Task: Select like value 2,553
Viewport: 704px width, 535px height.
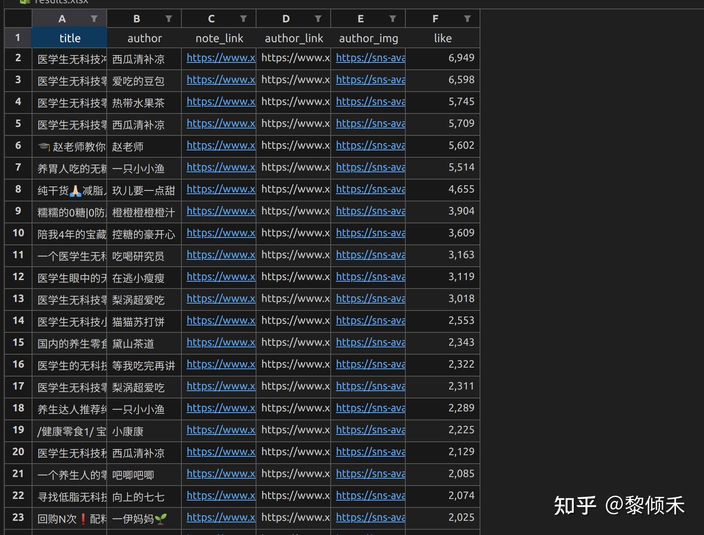Action: coord(442,321)
